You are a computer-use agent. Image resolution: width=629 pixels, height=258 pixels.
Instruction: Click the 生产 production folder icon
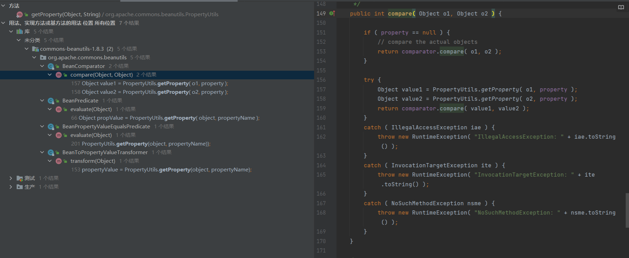(x=20, y=187)
